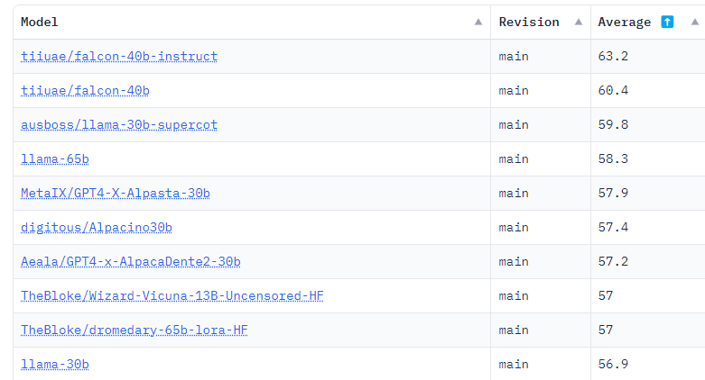The image size is (705, 380).
Task: Click the Revision column sort arrow
Action: click(576, 23)
